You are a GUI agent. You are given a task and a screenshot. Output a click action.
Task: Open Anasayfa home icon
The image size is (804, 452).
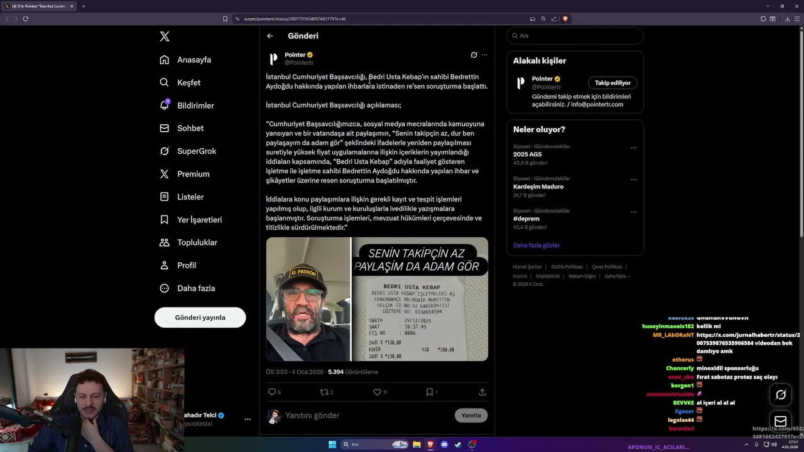165,60
